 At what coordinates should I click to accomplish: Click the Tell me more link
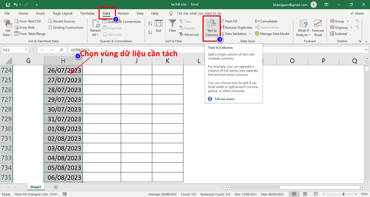[x=224, y=99]
